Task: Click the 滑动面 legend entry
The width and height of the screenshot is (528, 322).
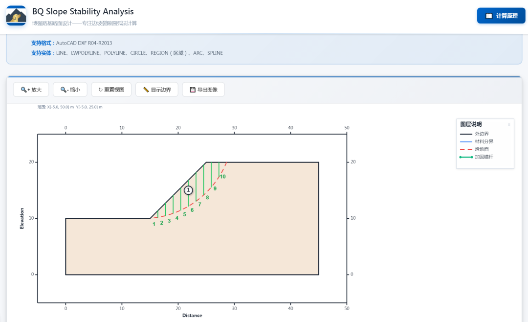Action: [x=474, y=149]
